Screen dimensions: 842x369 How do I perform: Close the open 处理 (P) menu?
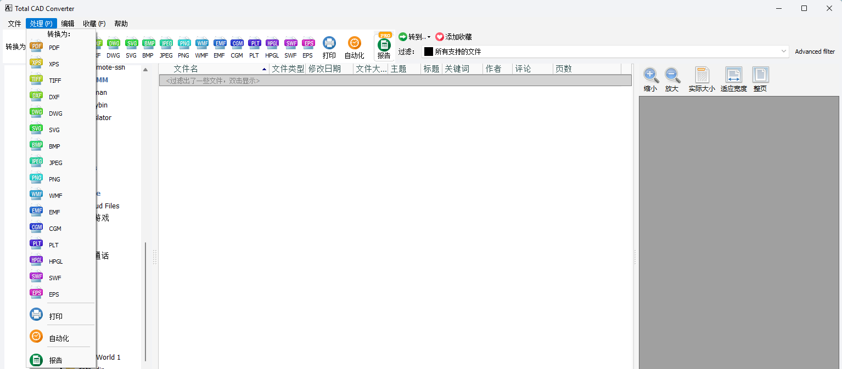point(41,24)
